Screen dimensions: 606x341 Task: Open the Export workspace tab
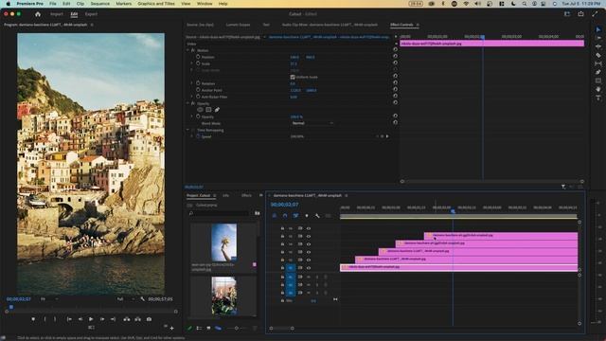91,14
